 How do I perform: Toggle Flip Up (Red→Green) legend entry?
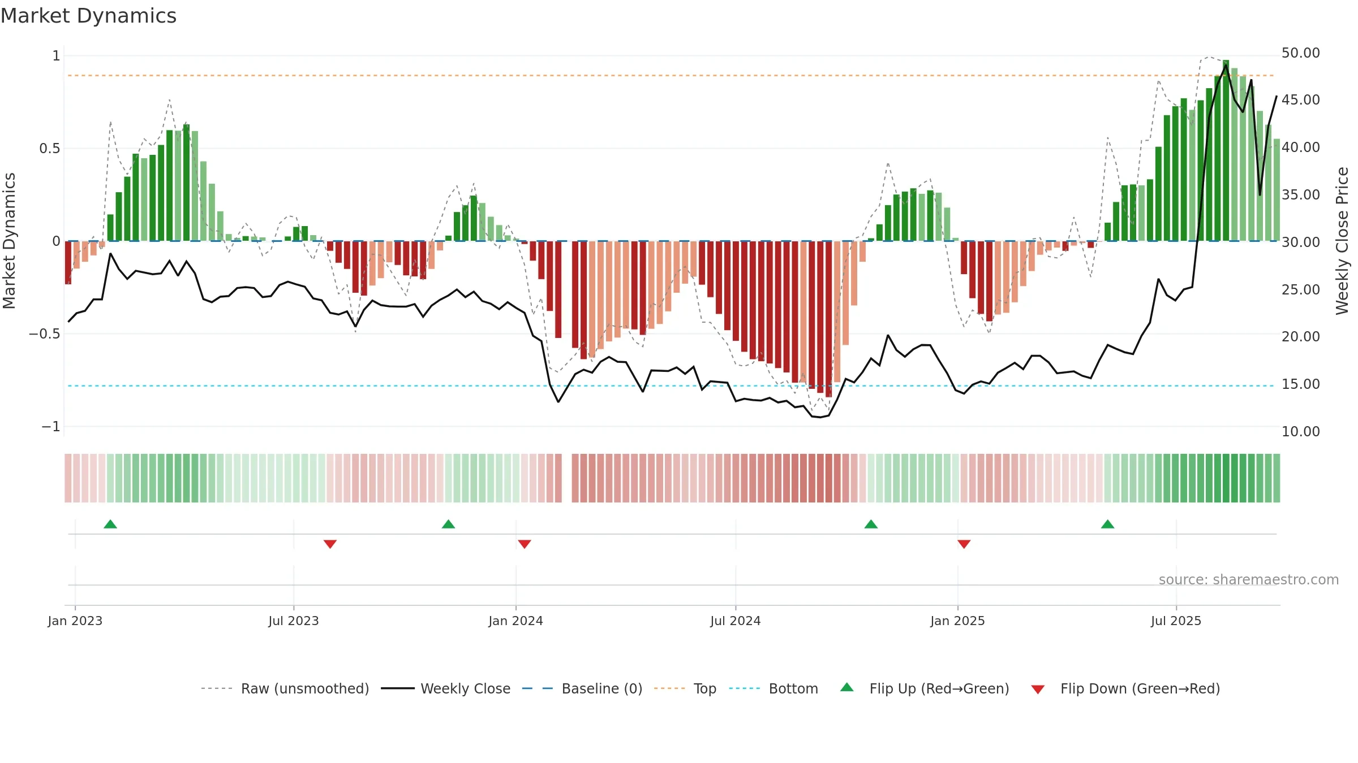tap(925, 688)
